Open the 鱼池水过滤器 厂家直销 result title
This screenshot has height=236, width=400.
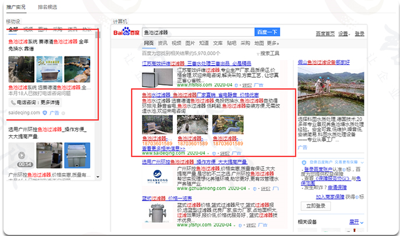point(200,95)
